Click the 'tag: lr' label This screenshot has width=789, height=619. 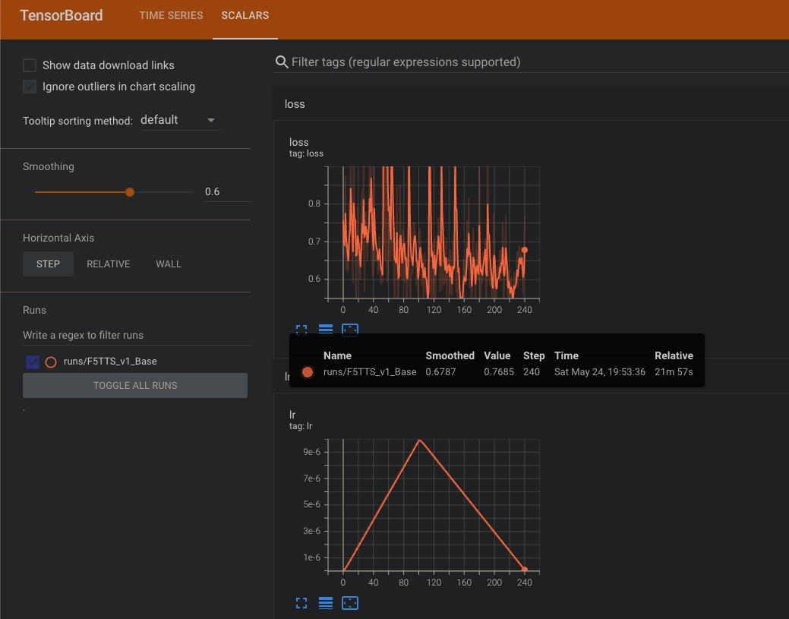[301, 426]
